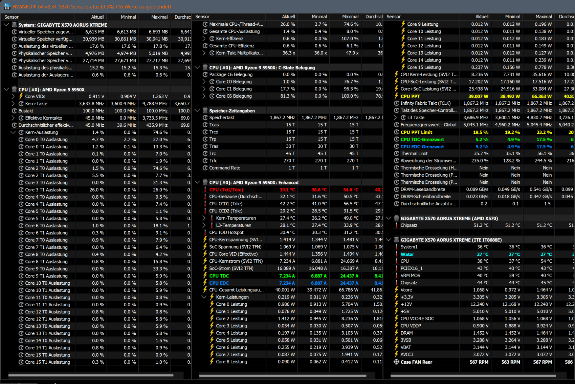Select the Frequenzgrenzwert - Global row
Viewport: 575px width, 384px height.
tap(479, 125)
